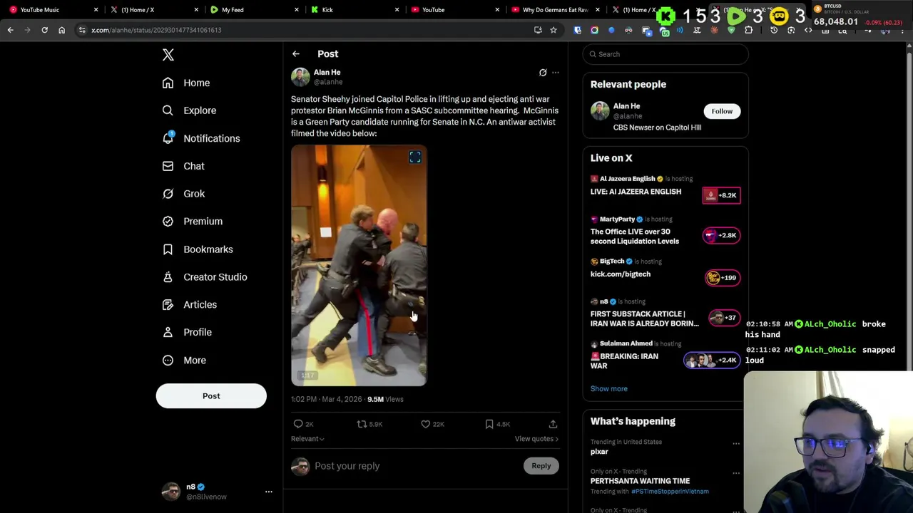Switch to Why Do Germans Eat Raw tab
The width and height of the screenshot is (913, 513).
click(x=555, y=10)
